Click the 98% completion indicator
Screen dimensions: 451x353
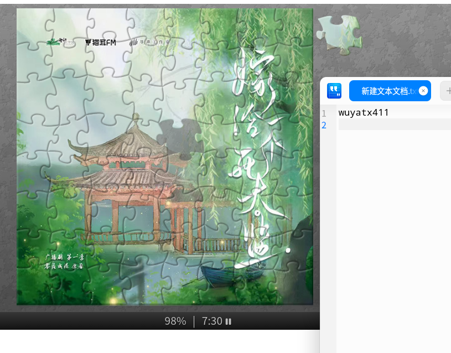(x=175, y=321)
